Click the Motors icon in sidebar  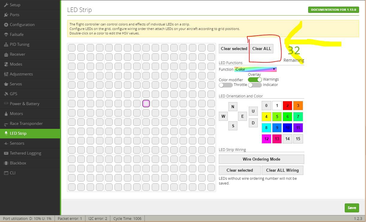[x=6, y=114]
